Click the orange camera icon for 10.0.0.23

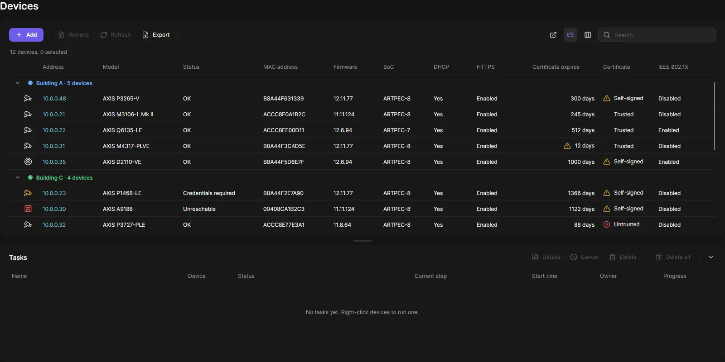pyautogui.click(x=28, y=193)
